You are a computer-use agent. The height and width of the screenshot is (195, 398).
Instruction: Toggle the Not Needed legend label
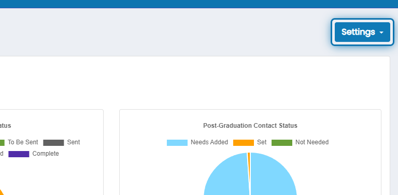tap(312, 142)
